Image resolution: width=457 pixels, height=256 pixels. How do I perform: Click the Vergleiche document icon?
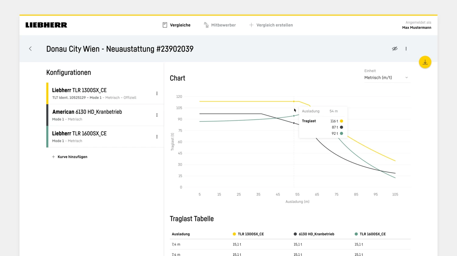point(165,25)
